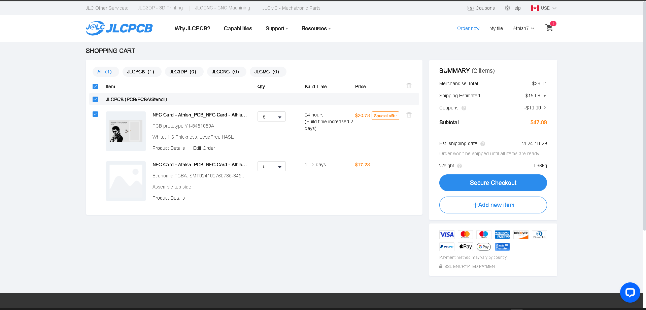
Task: Click the Mastercard payment icon
Action: pos(465,235)
